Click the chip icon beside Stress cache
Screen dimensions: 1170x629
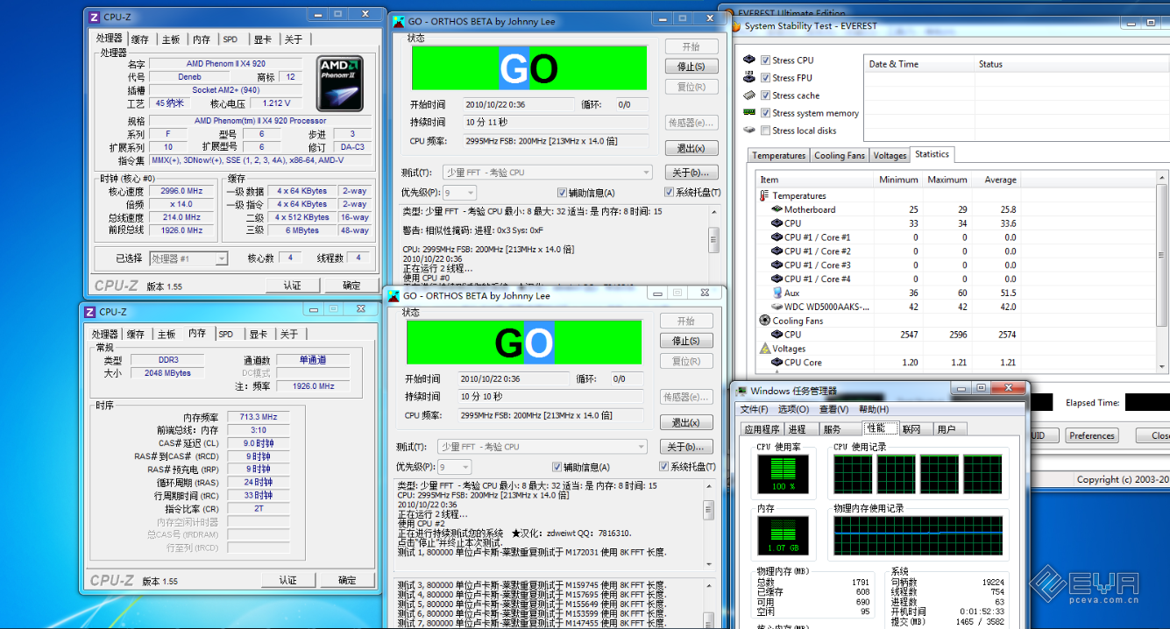click(749, 95)
